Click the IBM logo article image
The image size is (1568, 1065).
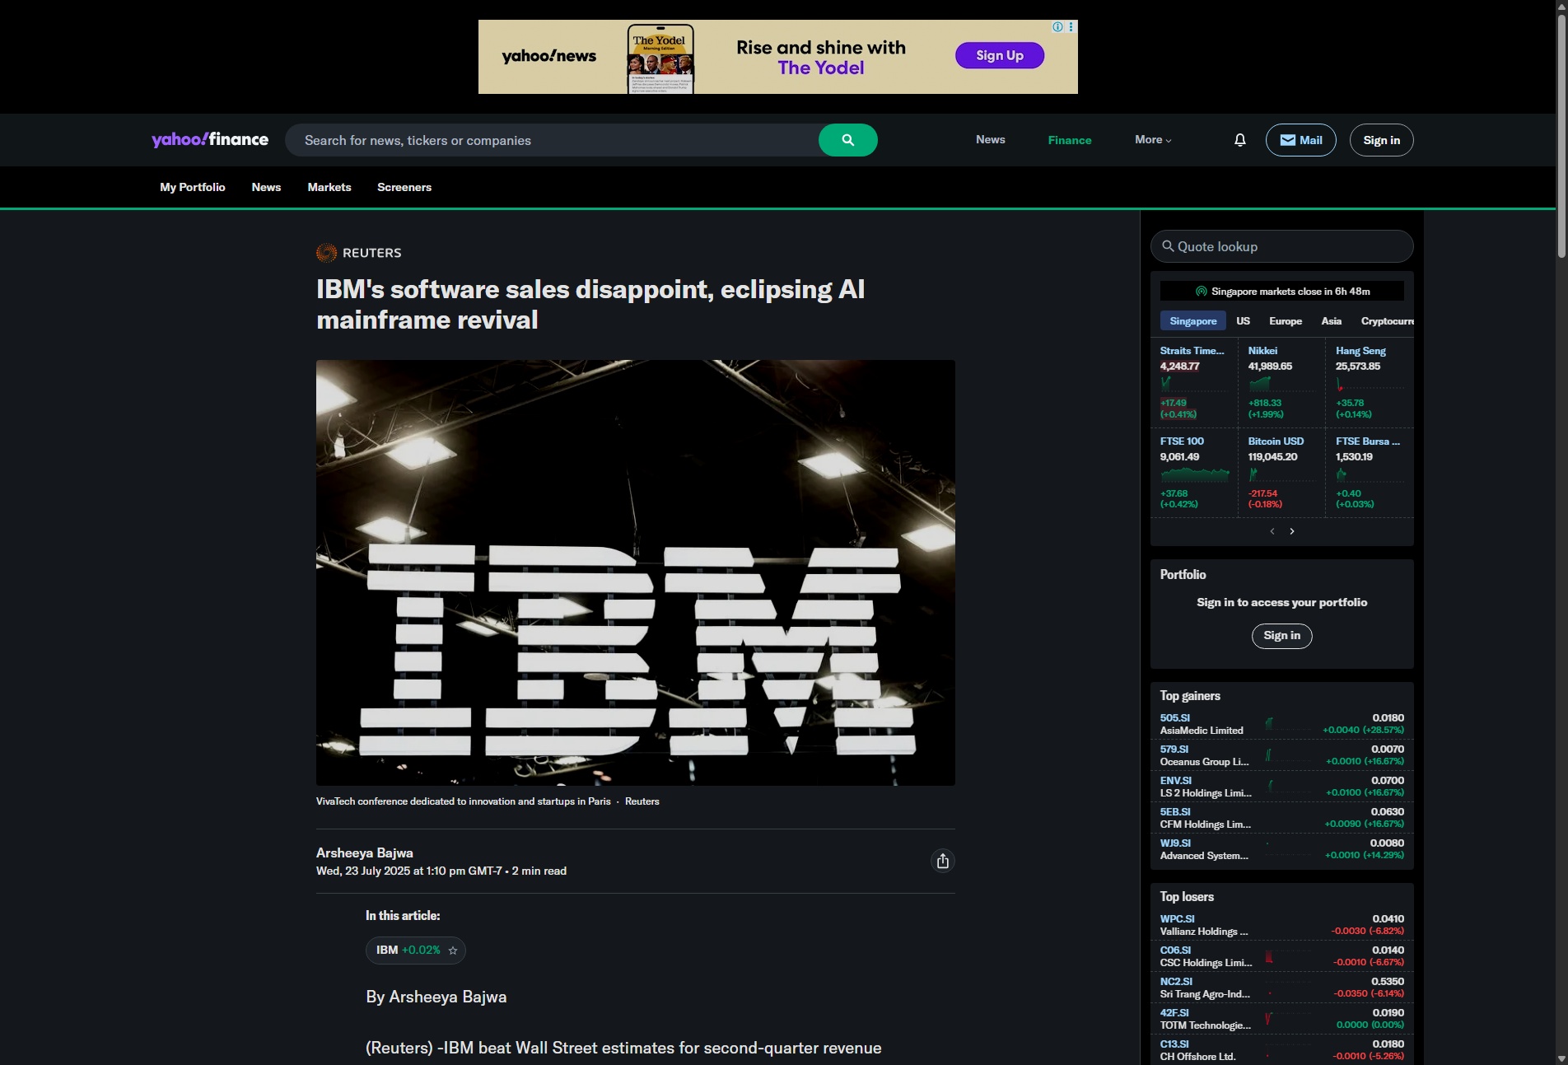[636, 572]
